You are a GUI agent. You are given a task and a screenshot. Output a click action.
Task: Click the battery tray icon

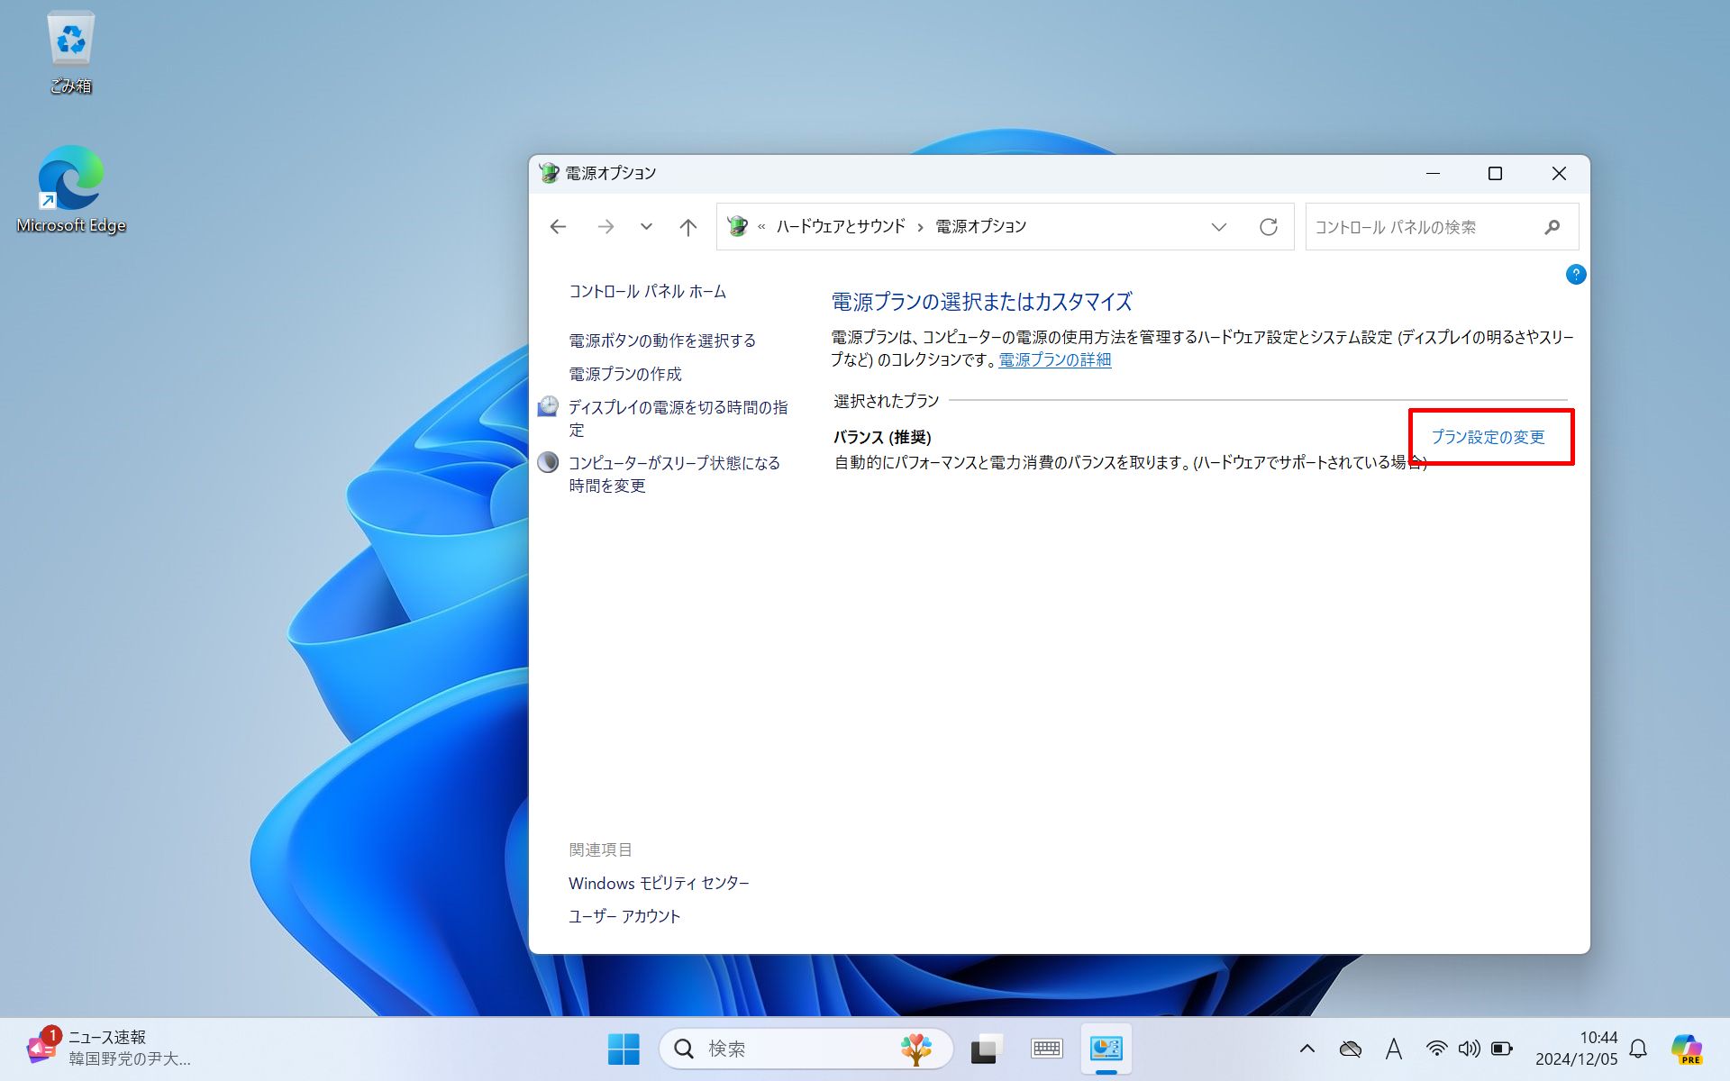tap(1502, 1049)
